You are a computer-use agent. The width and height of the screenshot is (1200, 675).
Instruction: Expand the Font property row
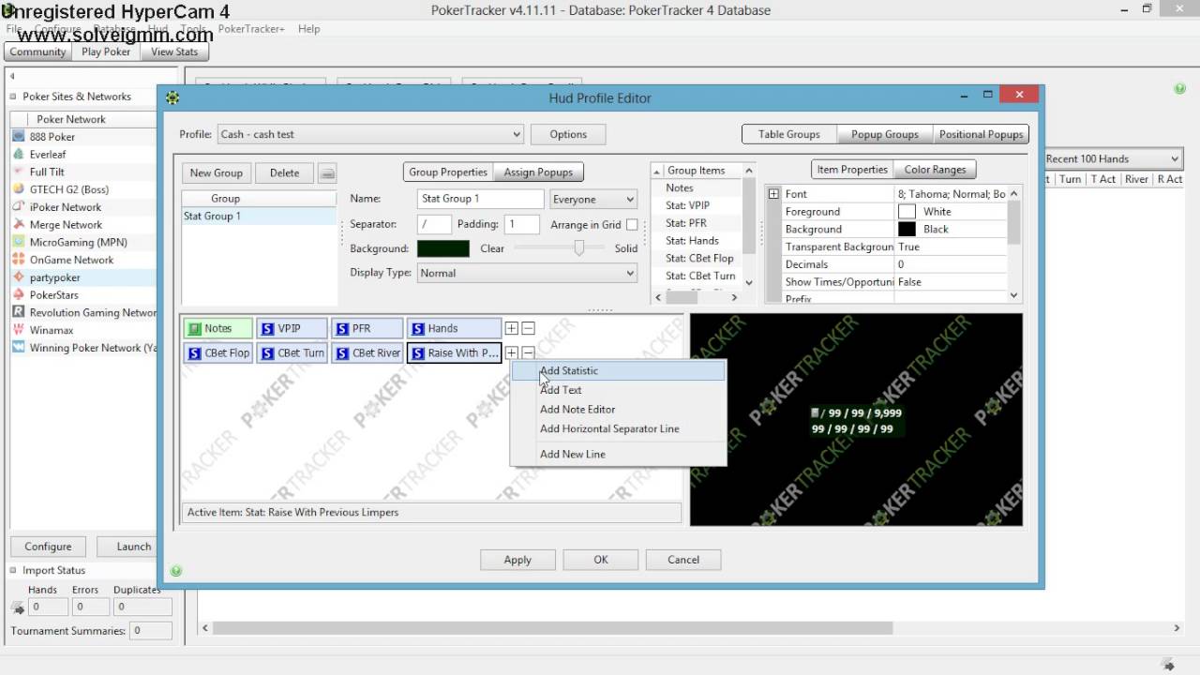(x=773, y=194)
